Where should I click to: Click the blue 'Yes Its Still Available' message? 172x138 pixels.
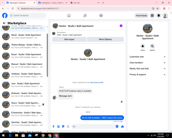click(102, 118)
